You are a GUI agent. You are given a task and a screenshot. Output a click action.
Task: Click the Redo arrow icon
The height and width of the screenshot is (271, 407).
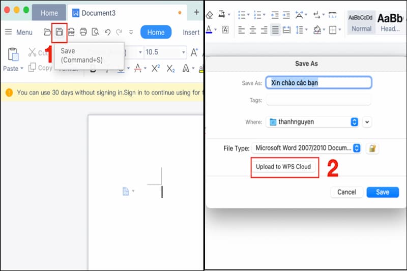point(119,32)
